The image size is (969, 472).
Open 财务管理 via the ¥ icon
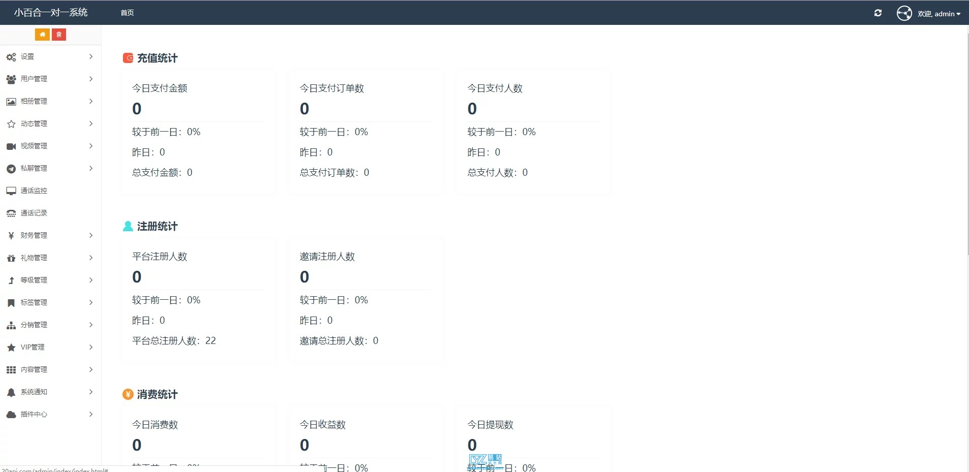point(11,235)
